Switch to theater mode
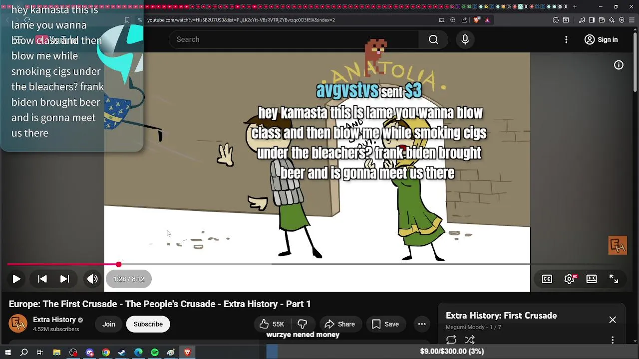639x359 pixels. point(592,279)
